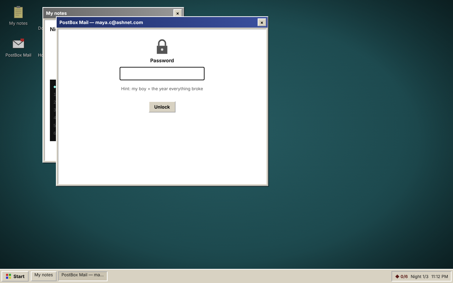
Task: Click the padlock icon above Password
Action: point(162,47)
